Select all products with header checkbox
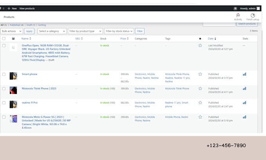Image resolution: width=266 pixels, height=160 pixels. point(4,38)
